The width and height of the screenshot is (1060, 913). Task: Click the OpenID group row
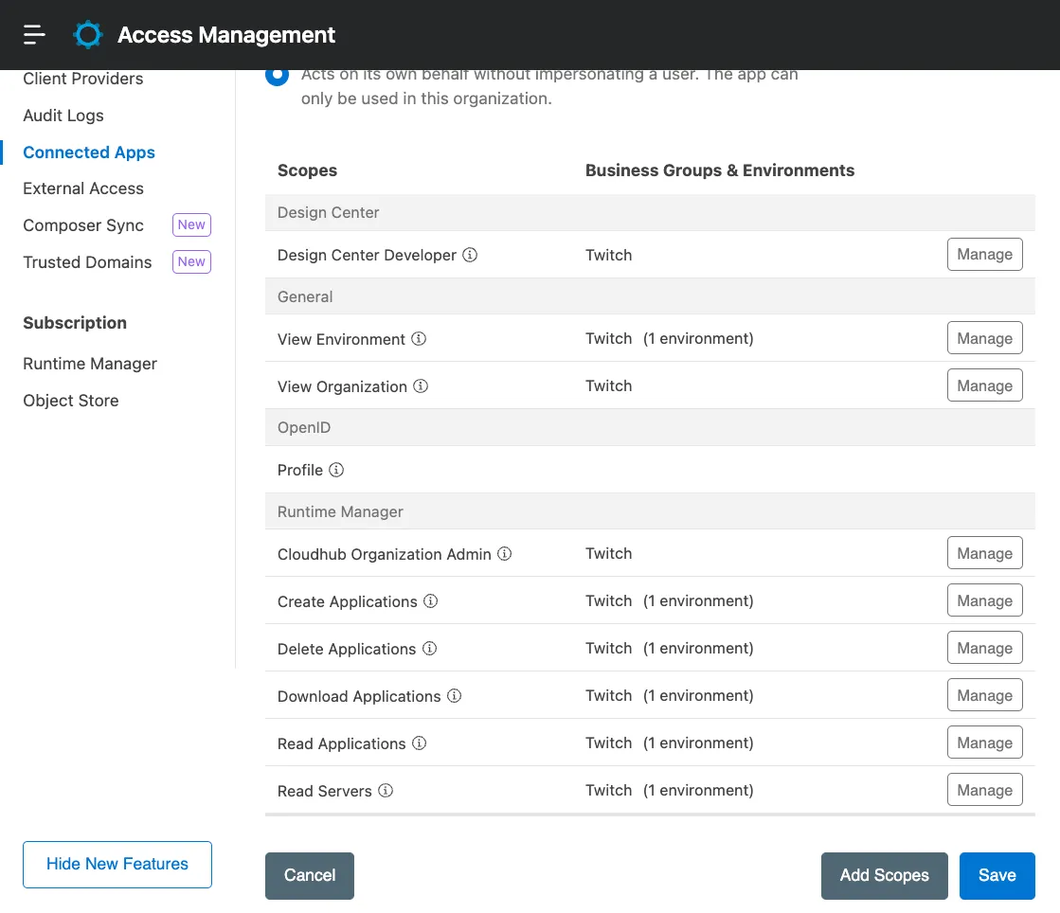(x=650, y=427)
